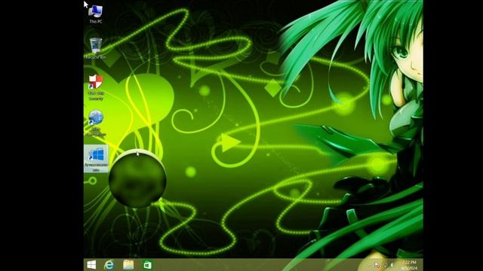Select the highlighted Windows logo desktop shortcut
The image size is (483, 271).
[x=96, y=159]
